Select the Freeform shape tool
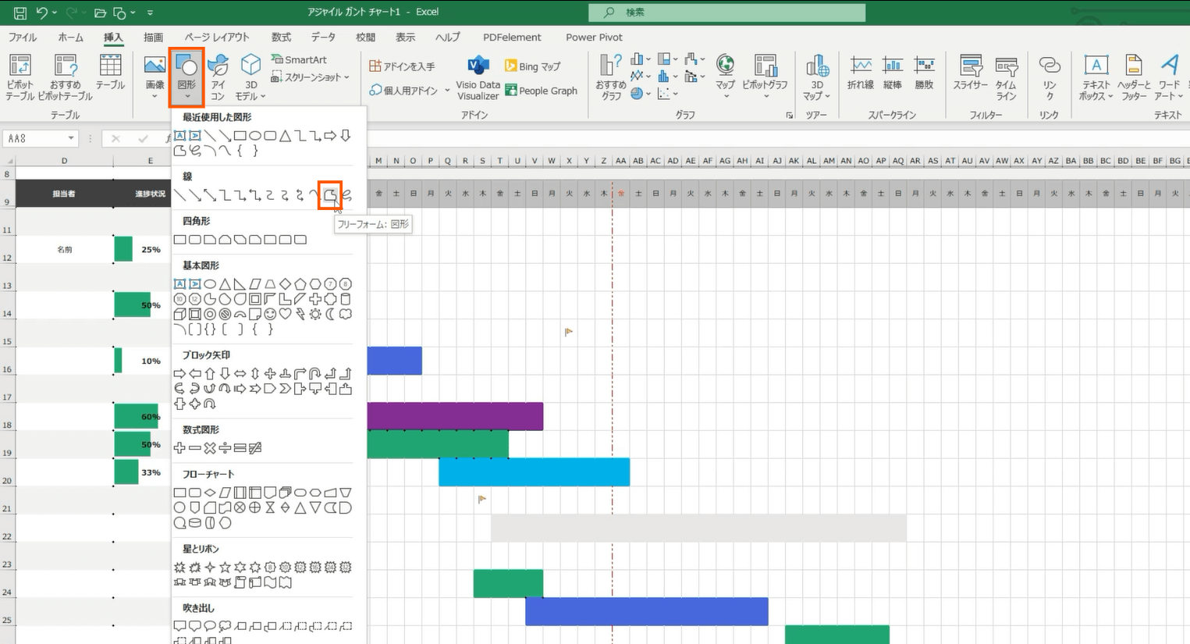The height and width of the screenshot is (644, 1190). coord(330,195)
